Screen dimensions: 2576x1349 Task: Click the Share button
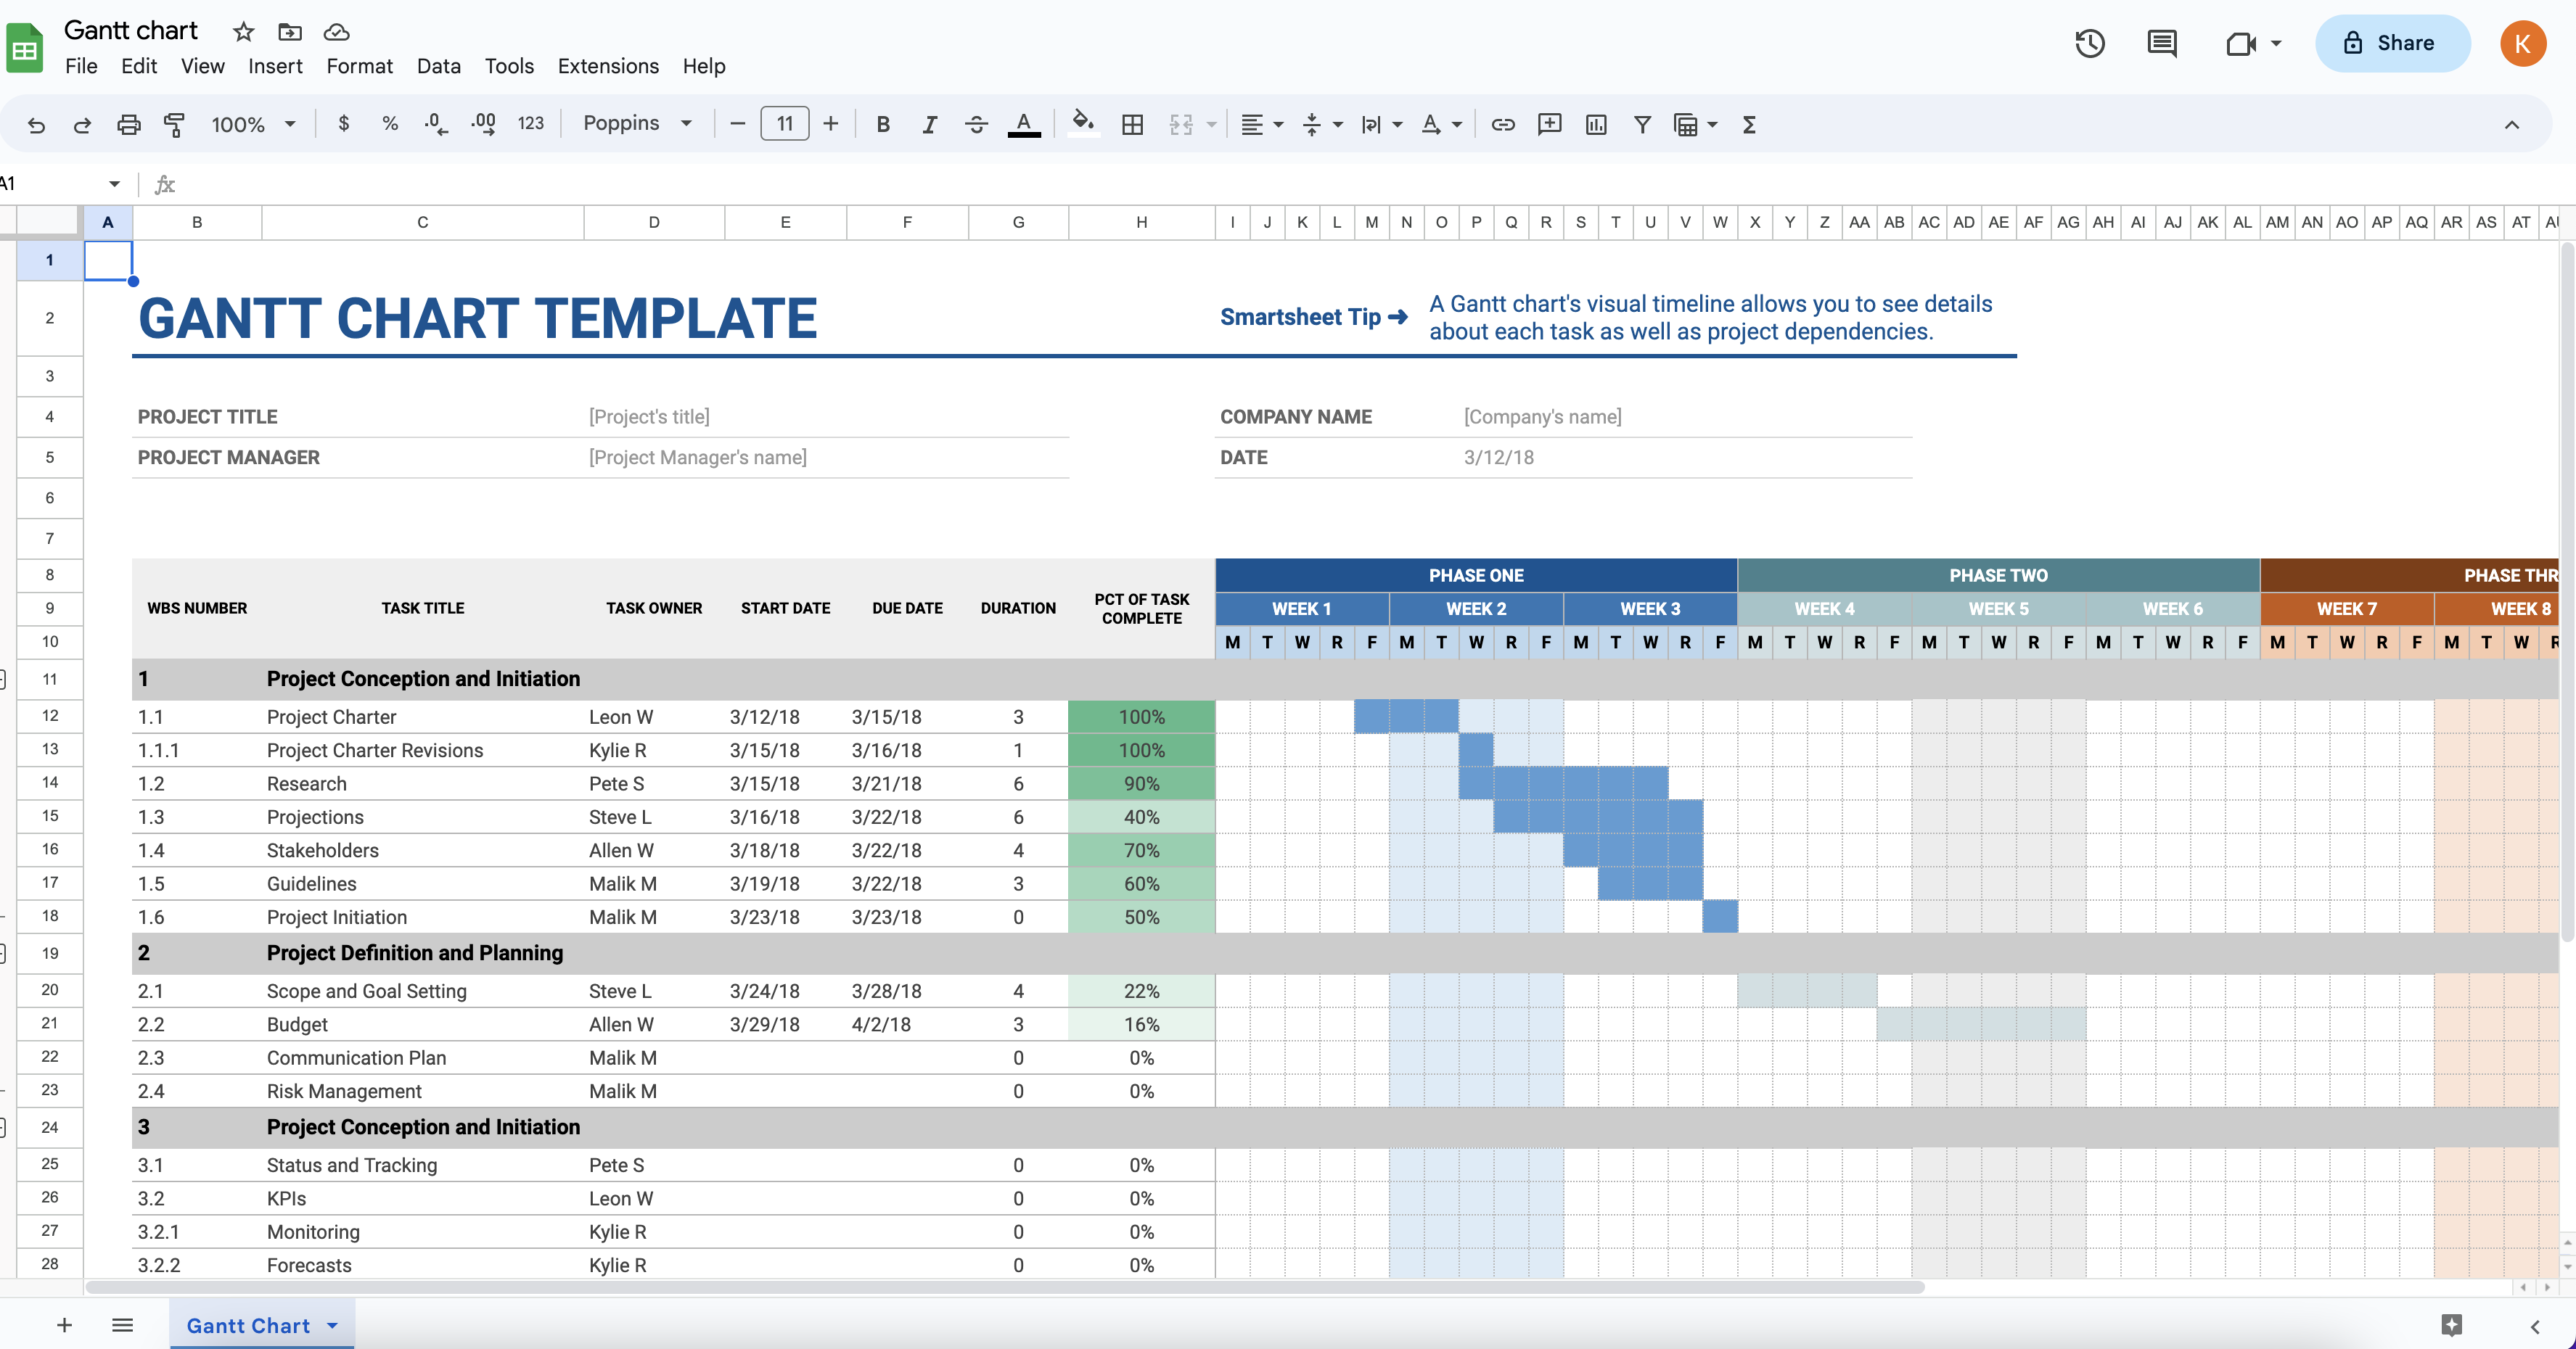click(x=2392, y=43)
